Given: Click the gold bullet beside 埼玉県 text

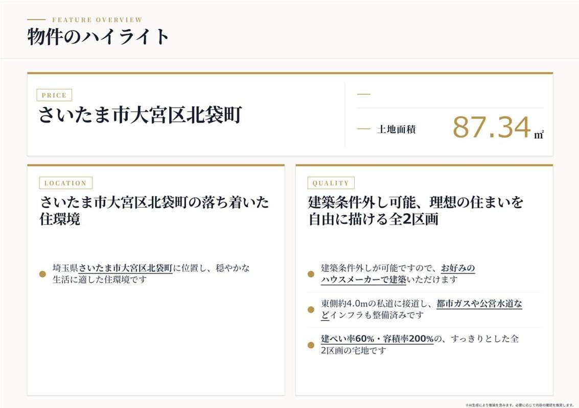Looking at the screenshot, I should click(42, 274).
